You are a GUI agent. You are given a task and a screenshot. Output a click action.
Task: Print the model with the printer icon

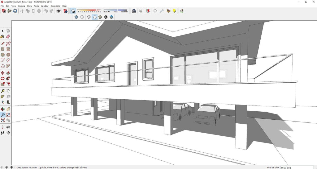click(x=59, y=11)
